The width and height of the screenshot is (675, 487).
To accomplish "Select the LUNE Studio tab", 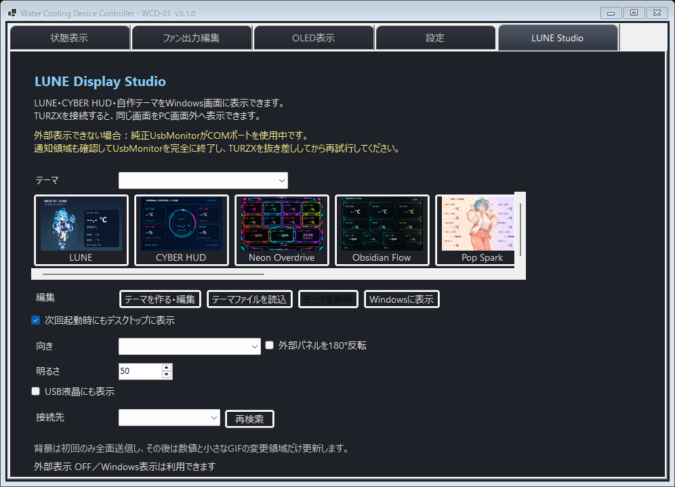I will pos(558,38).
